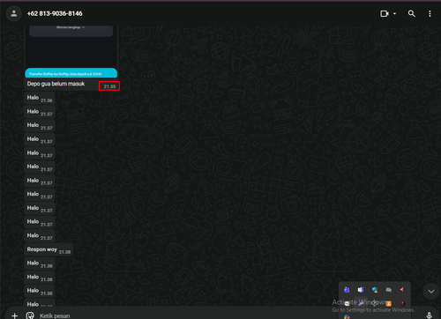Click orange square tray icon
This screenshot has width=441, height=319.
[389, 303]
